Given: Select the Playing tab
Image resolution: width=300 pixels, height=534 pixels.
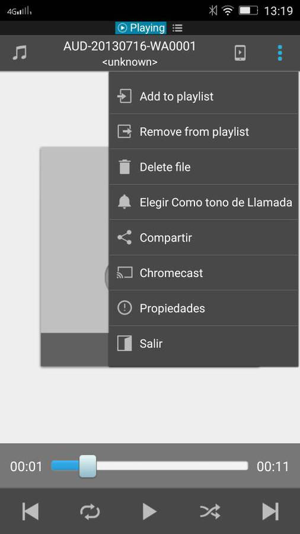Looking at the screenshot, I should coord(141,28).
